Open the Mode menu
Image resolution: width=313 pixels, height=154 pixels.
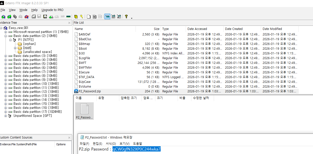click(23, 10)
